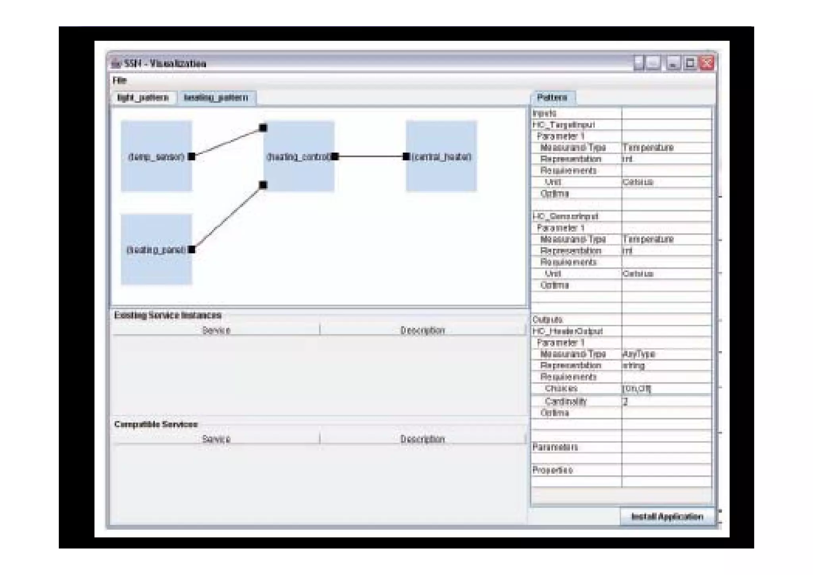Click the heating_panel output port square
The width and height of the screenshot is (813, 575).
(x=191, y=250)
